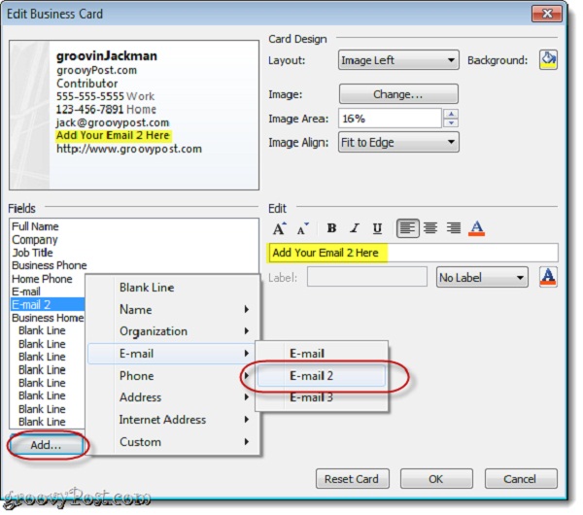
Task: Select the E-mail menu entry with submenu
Action: point(171,354)
